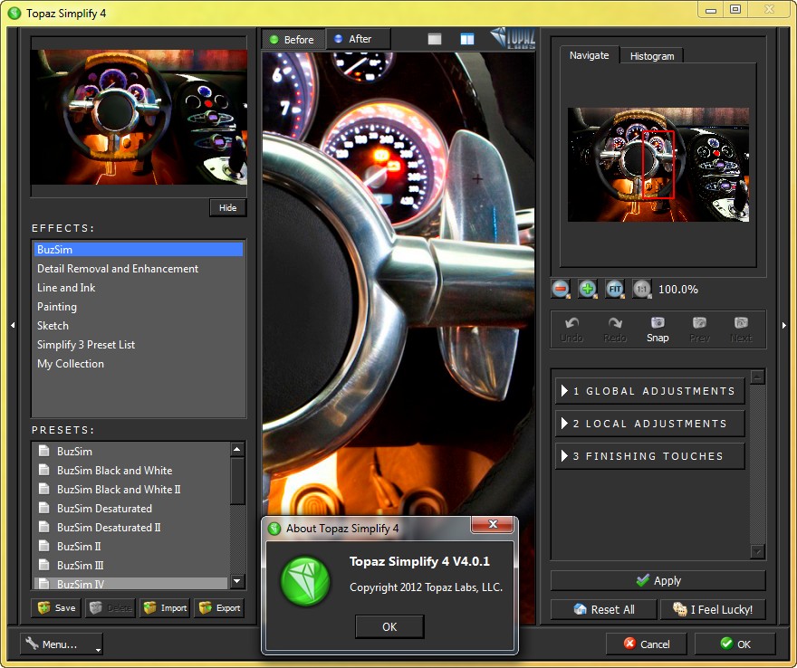Choose the BuzSim preset
The image size is (797, 668).
click(131, 451)
